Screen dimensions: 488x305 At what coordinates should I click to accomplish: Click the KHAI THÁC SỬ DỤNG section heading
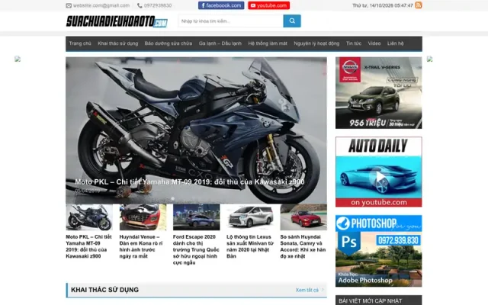click(105, 290)
